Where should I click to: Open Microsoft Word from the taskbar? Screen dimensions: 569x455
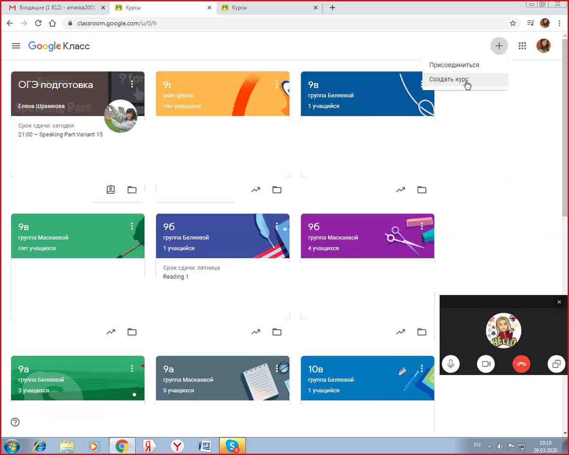point(205,446)
